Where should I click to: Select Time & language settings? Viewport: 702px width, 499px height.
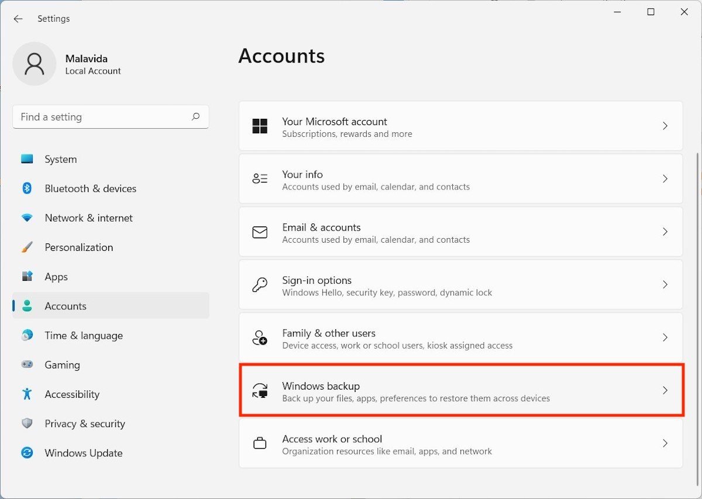(x=84, y=335)
